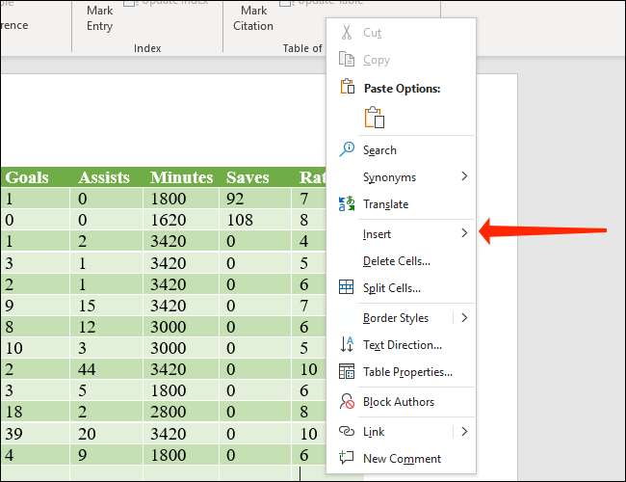The width and height of the screenshot is (626, 482).
Task: Expand the Insert submenu arrow
Action: [x=464, y=233]
